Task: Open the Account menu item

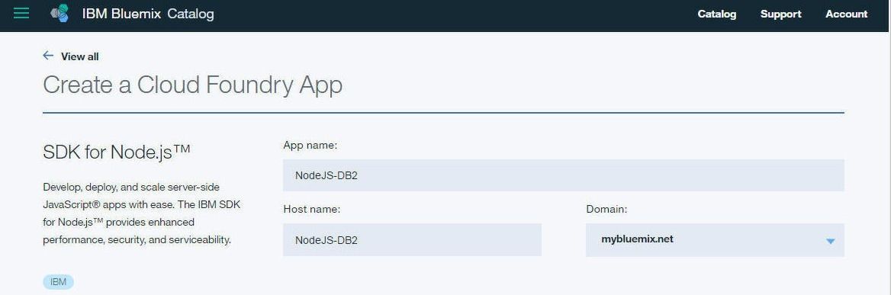Action: pyautogui.click(x=846, y=14)
